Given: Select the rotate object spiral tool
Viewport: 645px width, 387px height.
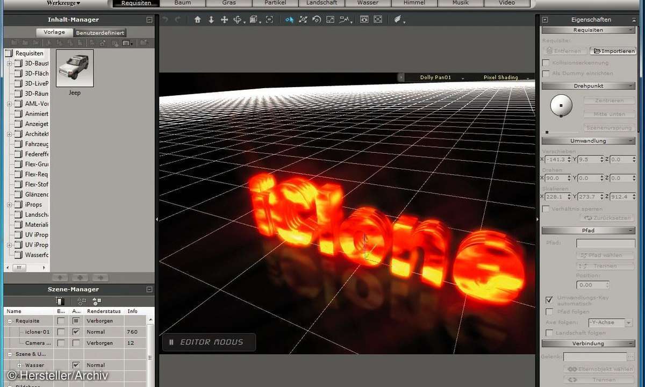Looking at the screenshot, I should (317, 19).
